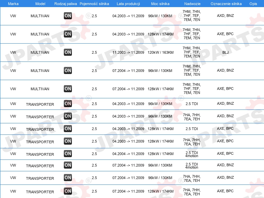Click 2.5 TDI 4motion in the 04.2004 row

point(192,154)
